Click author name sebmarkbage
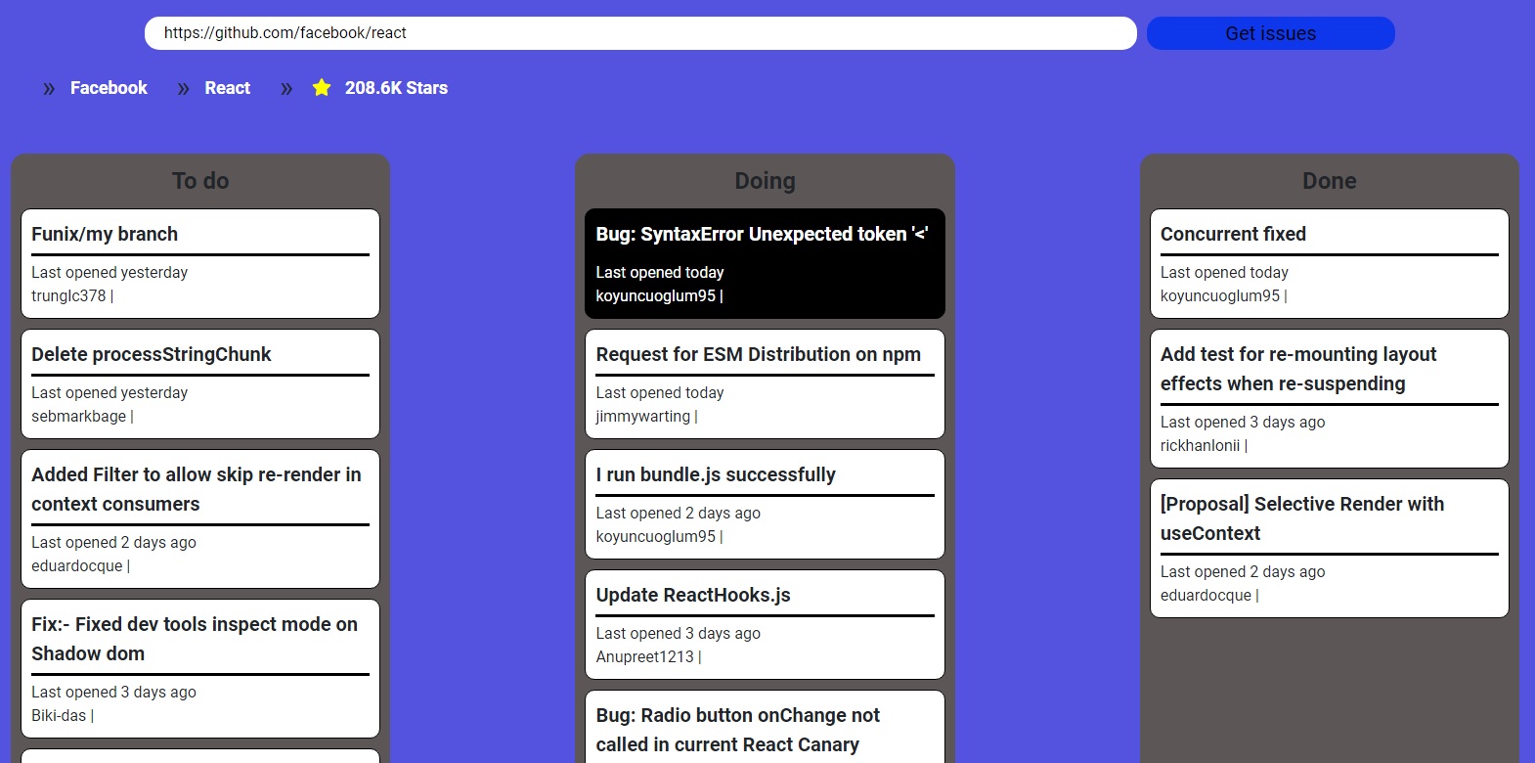 [x=78, y=416]
